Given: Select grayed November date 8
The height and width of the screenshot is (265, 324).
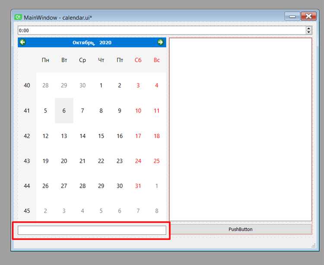Looking at the screenshot, I should click(157, 211).
